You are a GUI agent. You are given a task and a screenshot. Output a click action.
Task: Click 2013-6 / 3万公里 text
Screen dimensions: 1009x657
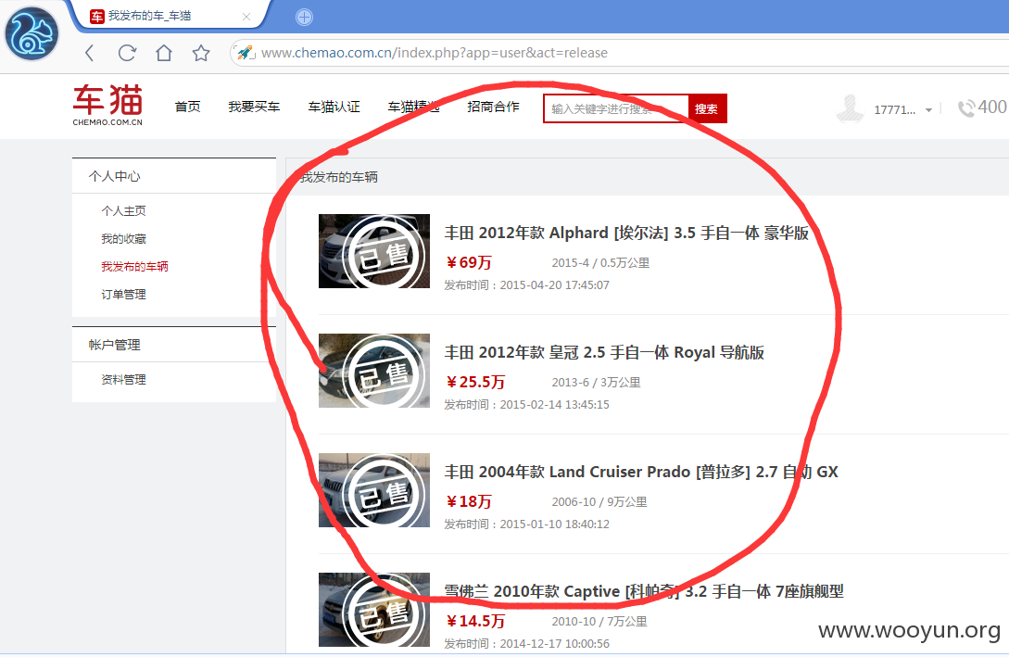[x=596, y=382]
